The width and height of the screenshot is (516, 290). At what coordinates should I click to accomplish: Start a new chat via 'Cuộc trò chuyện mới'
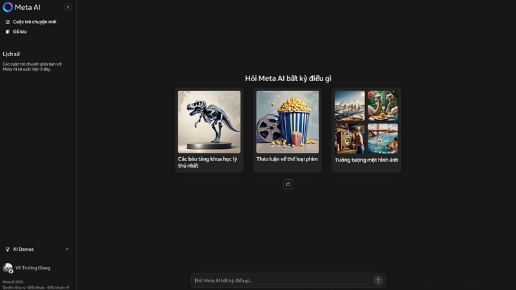[35, 22]
